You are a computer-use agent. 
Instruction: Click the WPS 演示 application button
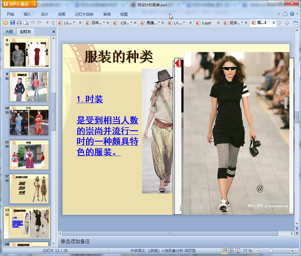click(17, 4)
